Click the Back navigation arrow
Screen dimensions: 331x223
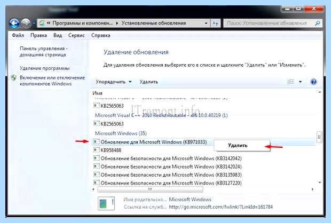click(14, 23)
